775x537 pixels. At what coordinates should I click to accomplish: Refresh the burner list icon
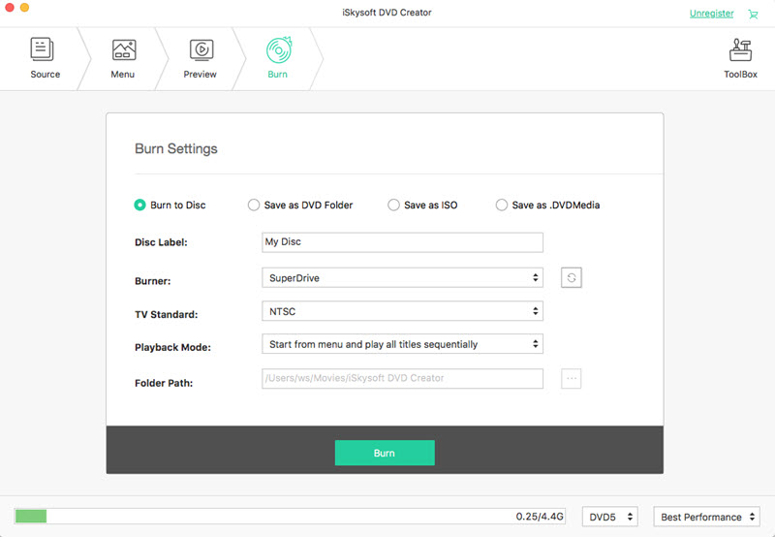[571, 278]
